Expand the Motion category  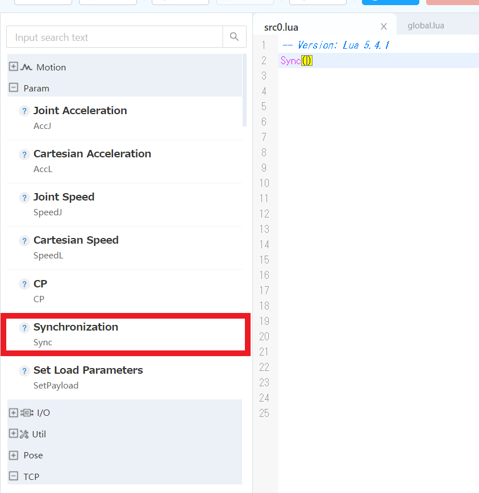pos(13,66)
